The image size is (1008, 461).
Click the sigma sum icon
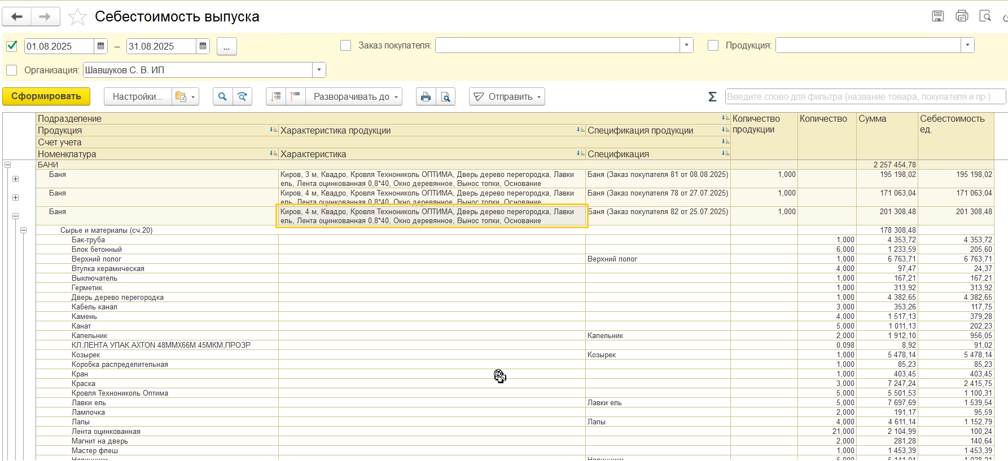pos(712,97)
